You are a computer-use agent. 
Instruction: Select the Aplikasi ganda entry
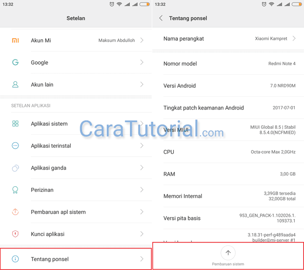coord(76,168)
